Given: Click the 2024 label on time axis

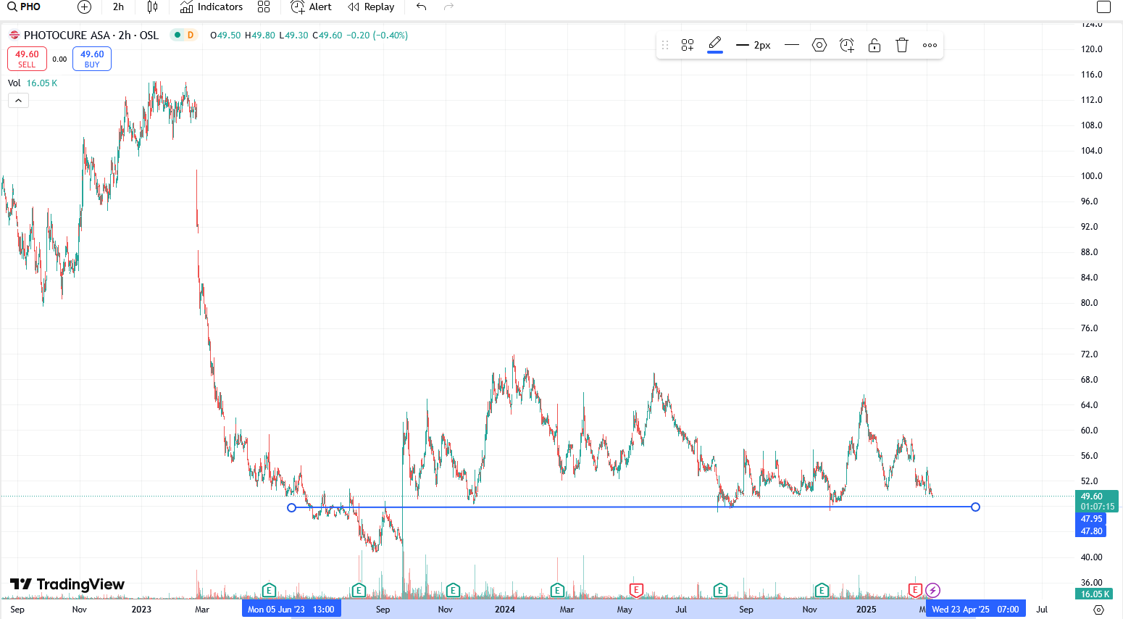Looking at the screenshot, I should (505, 610).
